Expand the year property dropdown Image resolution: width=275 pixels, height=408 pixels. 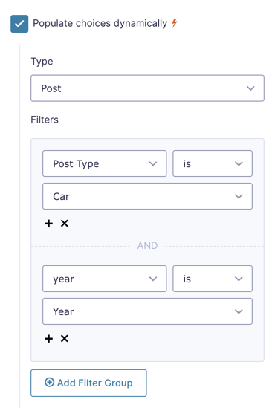[104, 279]
